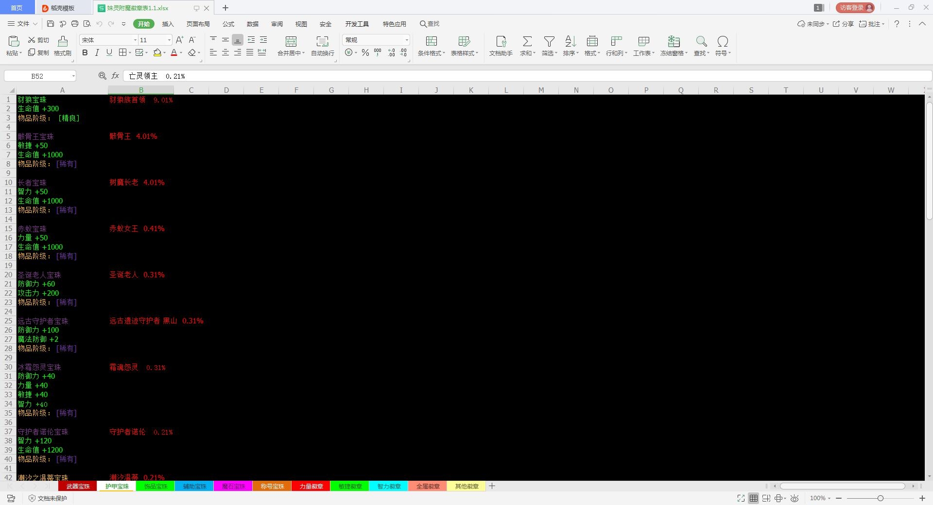Viewport: 933px width, 505px height.
Task: Click the Table Style icon
Action: [464, 41]
